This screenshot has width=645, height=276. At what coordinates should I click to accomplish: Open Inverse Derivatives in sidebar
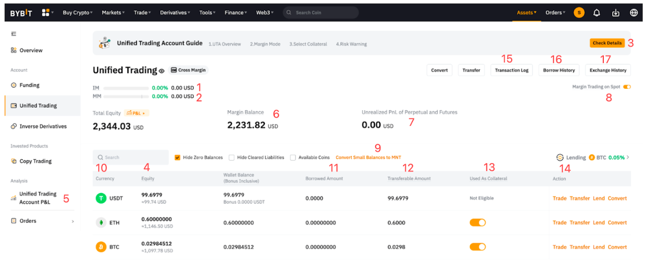pos(42,126)
